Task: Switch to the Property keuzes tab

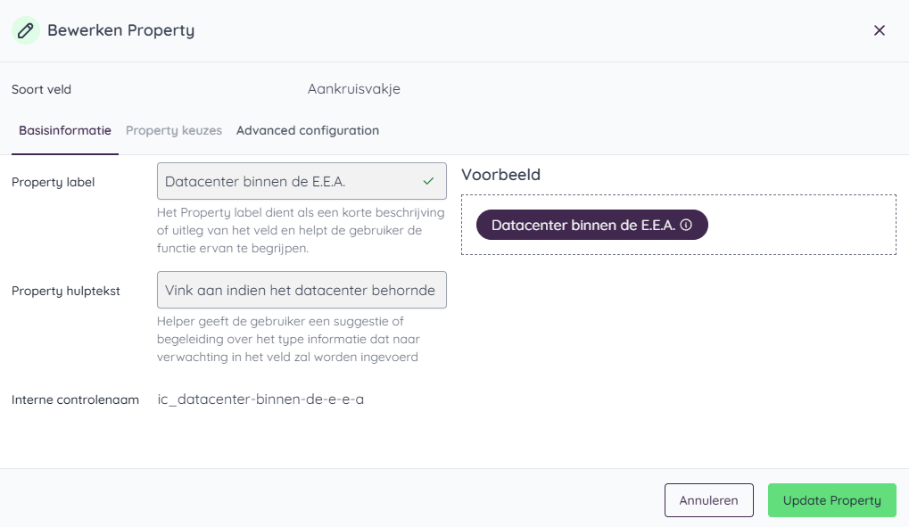Action: coord(174,130)
